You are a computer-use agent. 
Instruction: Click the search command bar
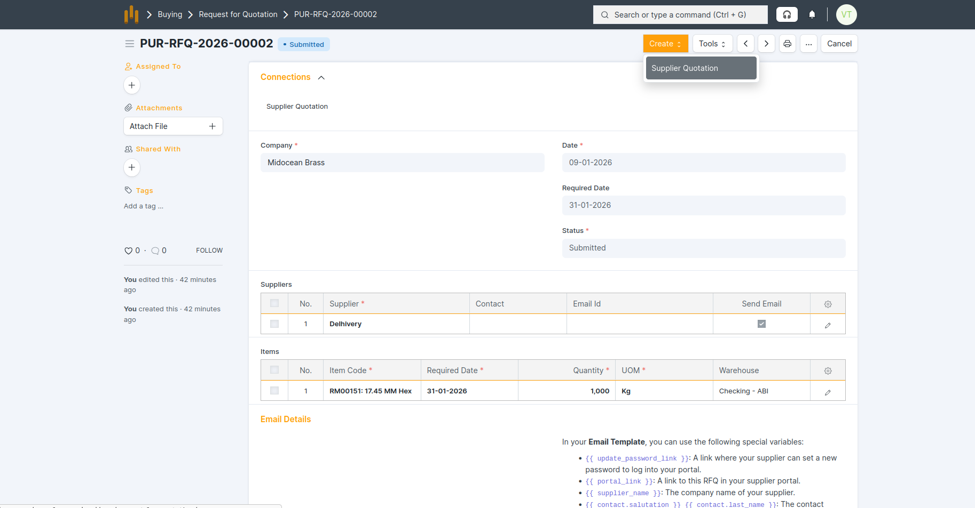[680, 15]
